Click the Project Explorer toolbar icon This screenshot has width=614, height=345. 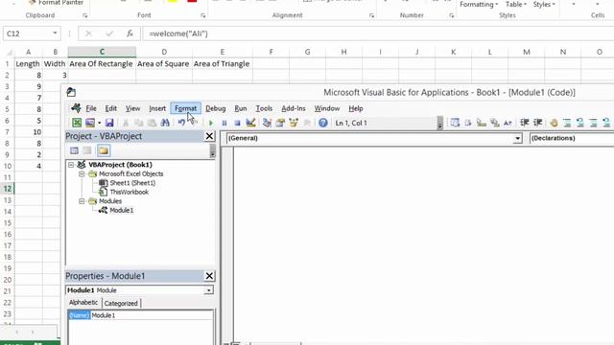click(267, 123)
